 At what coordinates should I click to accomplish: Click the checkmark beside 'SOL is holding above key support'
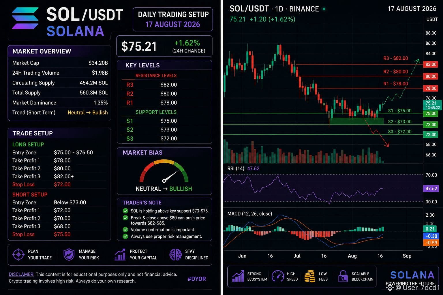(x=125, y=211)
